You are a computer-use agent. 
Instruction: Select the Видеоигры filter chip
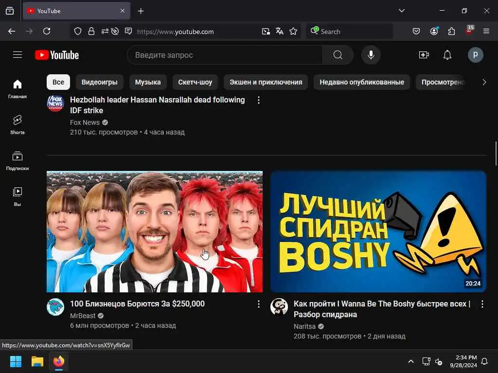point(99,82)
